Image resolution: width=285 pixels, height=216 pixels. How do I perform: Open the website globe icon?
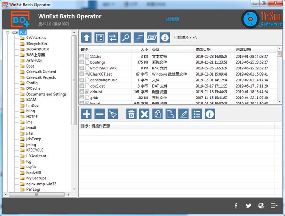click(x=261, y=206)
